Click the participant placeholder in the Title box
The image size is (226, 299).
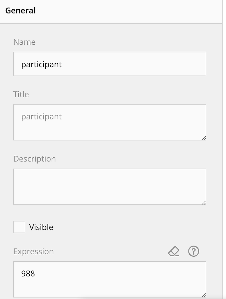pos(41,116)
